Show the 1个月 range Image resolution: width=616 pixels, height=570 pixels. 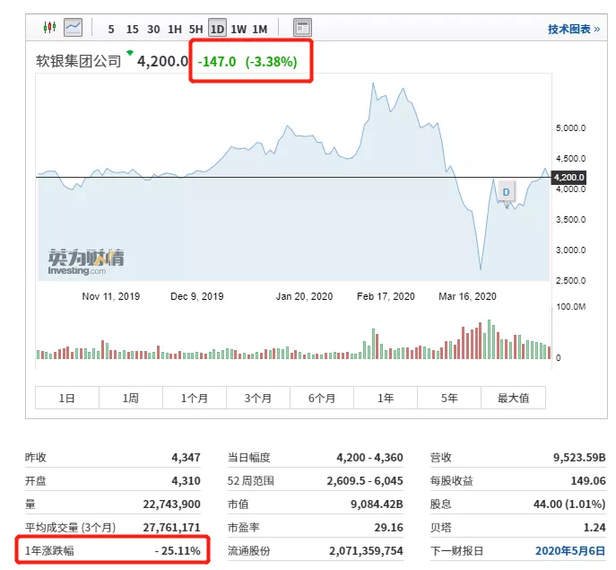(195, 398)
